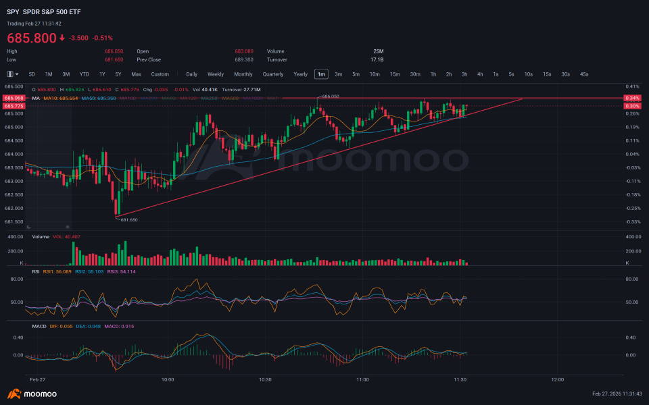The height and width of the screenshot is (405, 649).
Task: Select the Max range tab
Action: click(x=136, y=74)
